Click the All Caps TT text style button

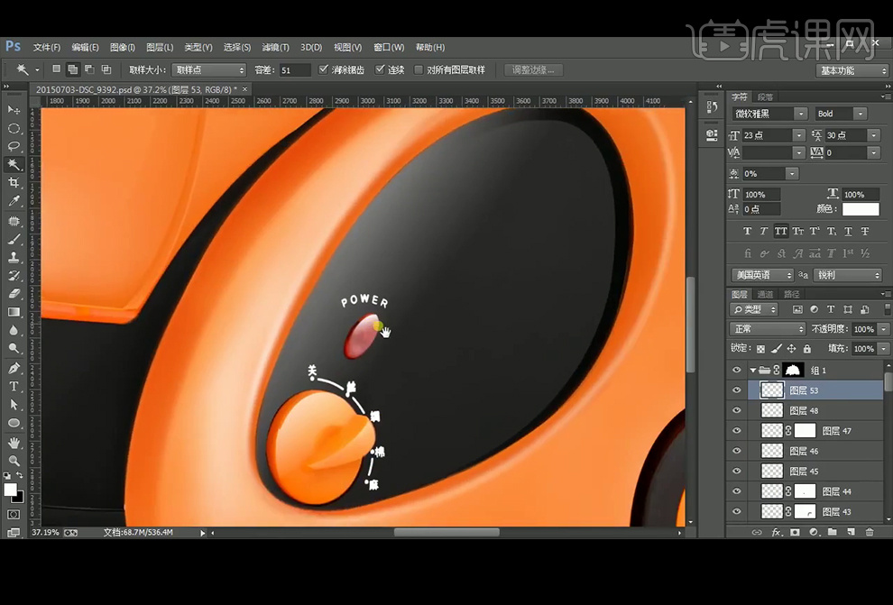point(781,231)
